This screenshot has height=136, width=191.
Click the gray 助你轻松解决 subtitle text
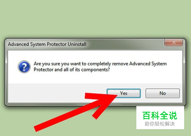coord(160,124)
